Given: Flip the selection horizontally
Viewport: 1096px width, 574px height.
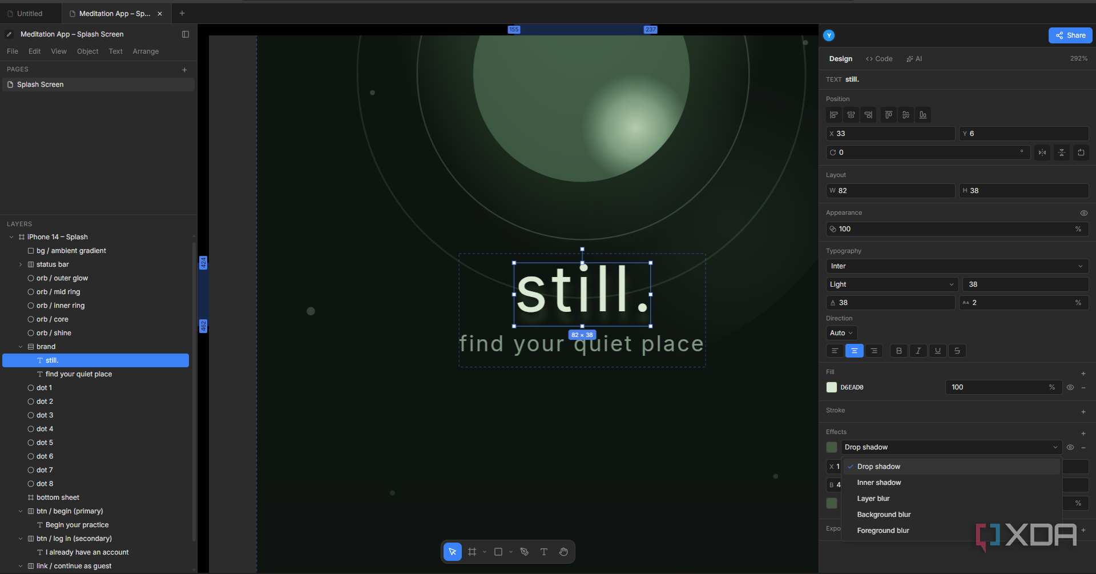Looking at the screenshot, I should pos(1042,152).
